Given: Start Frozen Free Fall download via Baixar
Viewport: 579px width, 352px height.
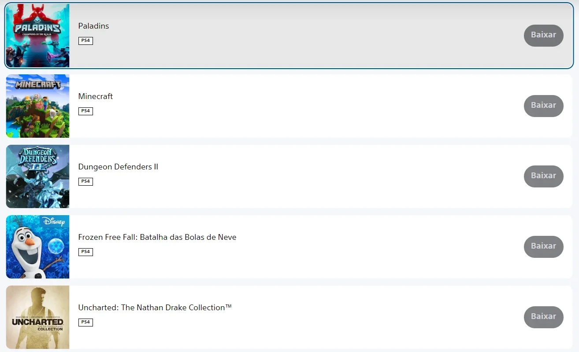Looking at the screenshot, I should 543,247.
